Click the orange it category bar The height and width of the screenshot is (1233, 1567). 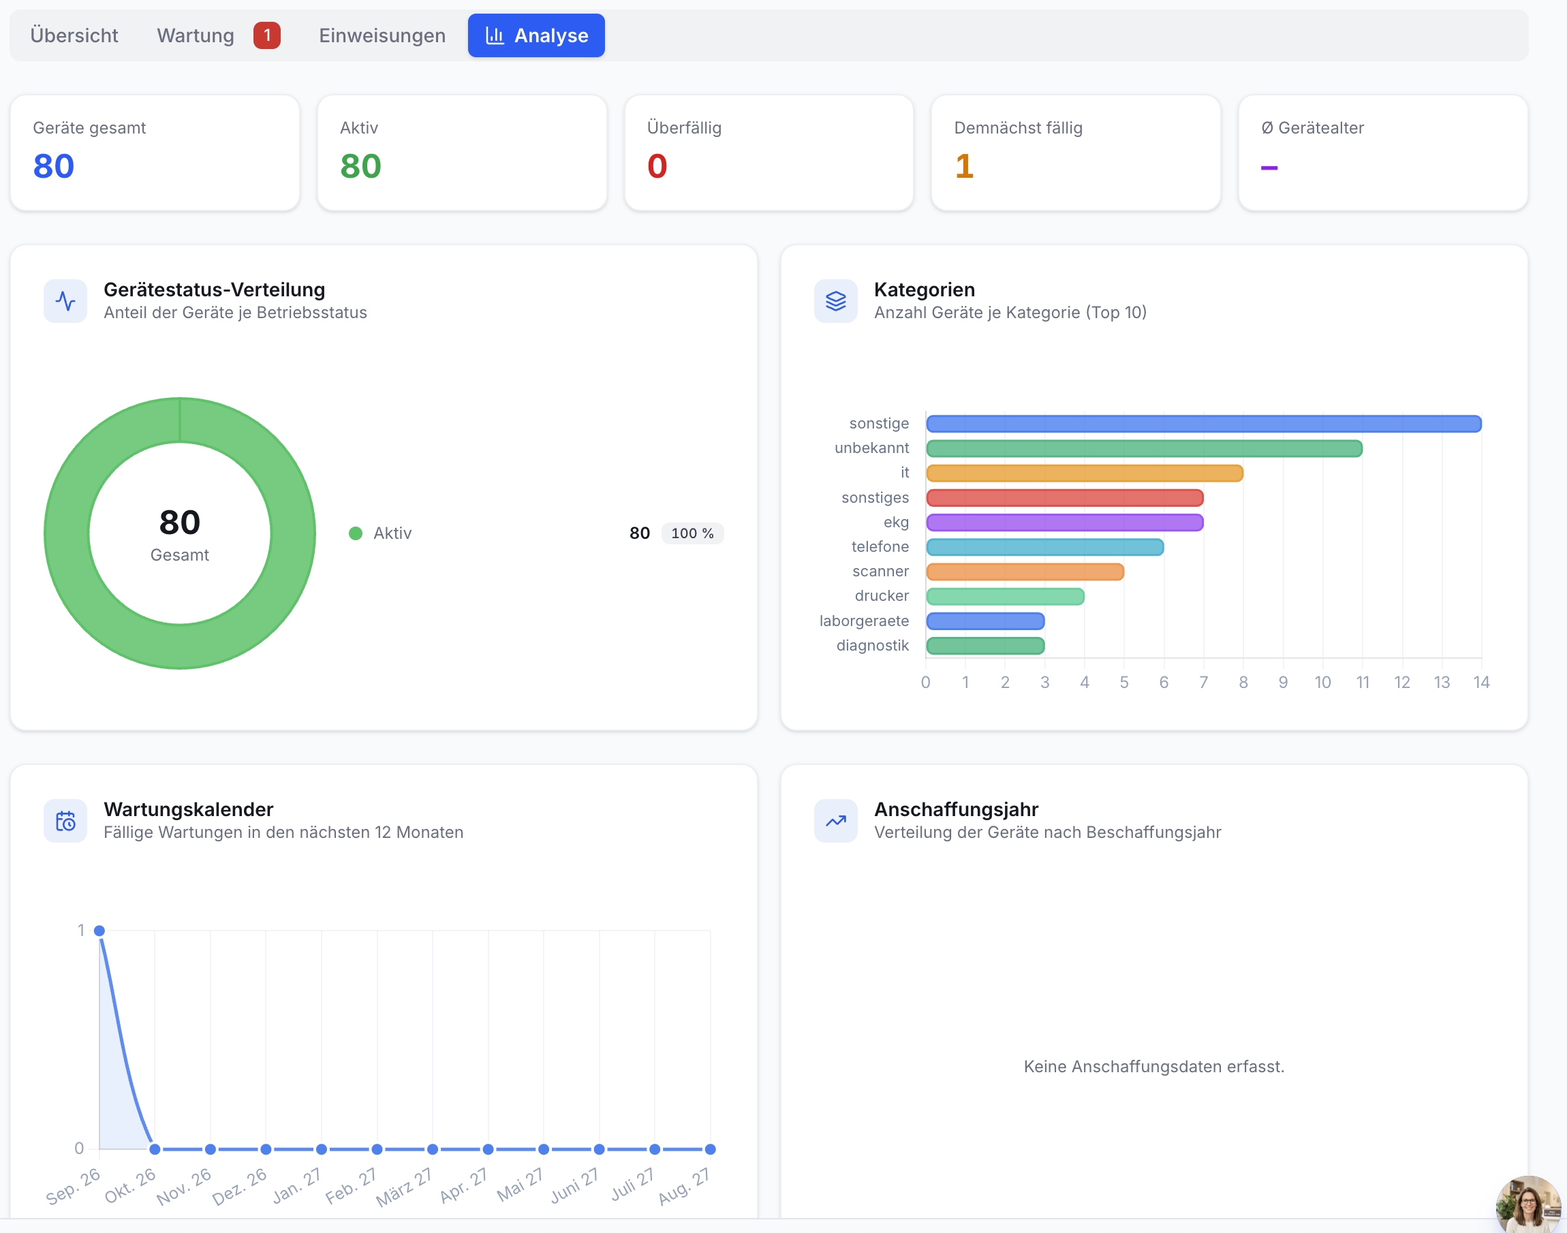[1084, 473]
